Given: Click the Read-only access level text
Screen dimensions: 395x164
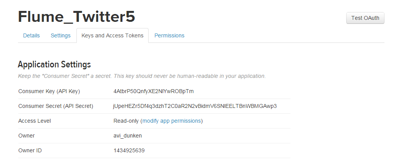Looking at the screenshot, I should 126,121.
